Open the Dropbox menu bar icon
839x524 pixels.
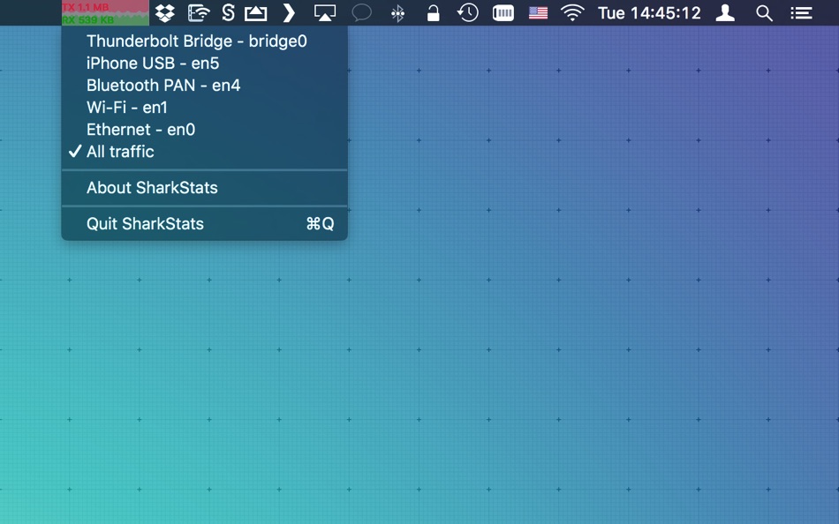coord(165,13)
